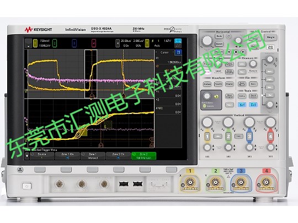Push the Back/Up key left of softkeys
Viewport: 298px width, 223px height.
(x=20, y=169)
